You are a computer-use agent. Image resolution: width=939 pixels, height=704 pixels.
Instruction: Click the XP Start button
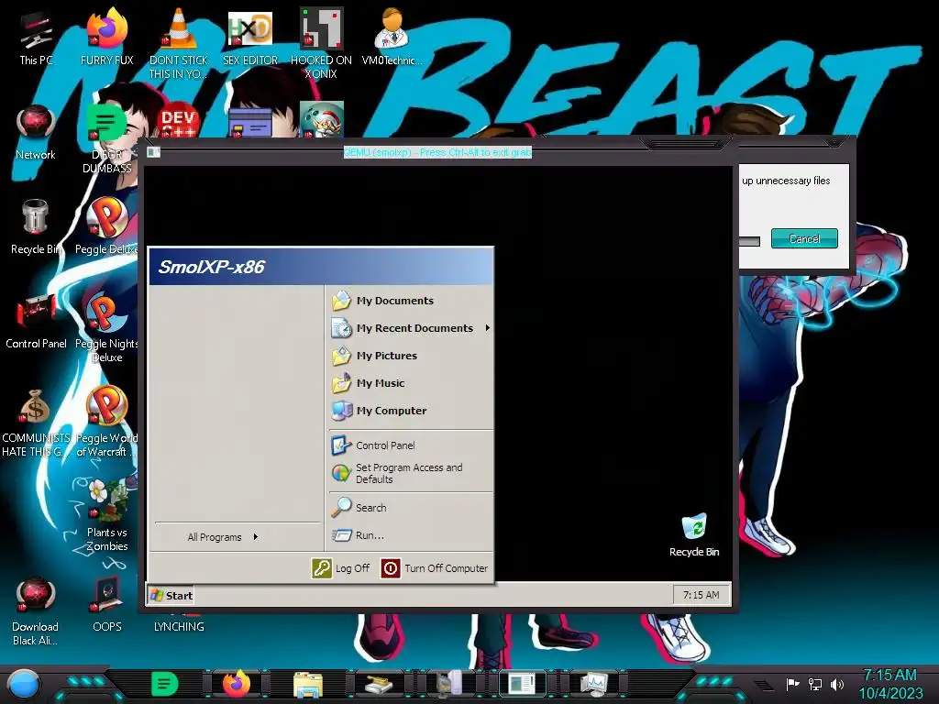[171, 596]
